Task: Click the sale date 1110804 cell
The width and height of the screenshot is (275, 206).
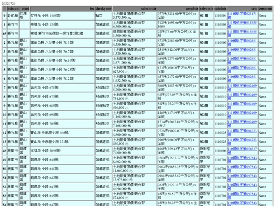Action: [221, 15]
